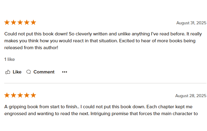
Task: Click the August 28, 2025 review date
Action: coord(190,96)
